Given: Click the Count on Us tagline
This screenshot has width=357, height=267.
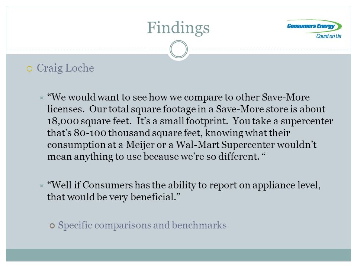Looking at the screenshot, I should tap(328, 36).
